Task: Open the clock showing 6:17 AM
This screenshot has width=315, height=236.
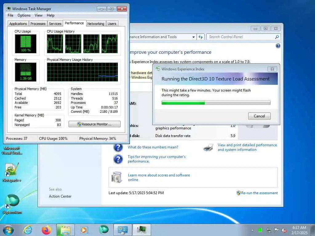Action: (x=299, y=230)
